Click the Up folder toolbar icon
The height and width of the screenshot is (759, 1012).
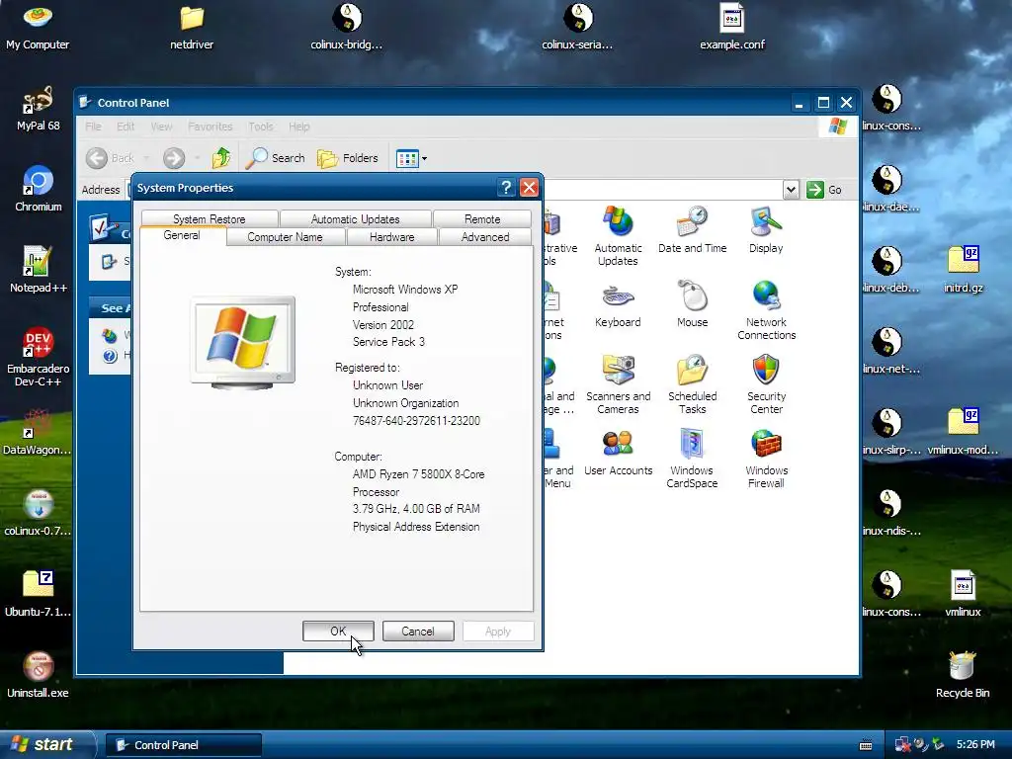[x=221, y=157]
